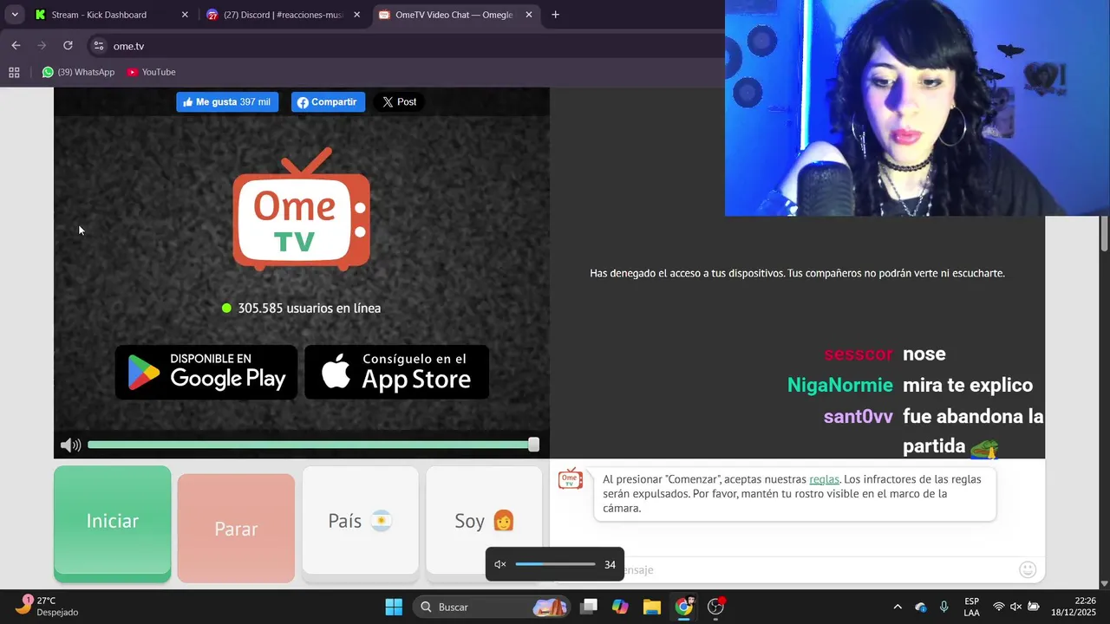Image resolution: width=1110 pixels, height=624 pixels.
Task: Reload the ome.tv page
Action: (x=68, y=46)
